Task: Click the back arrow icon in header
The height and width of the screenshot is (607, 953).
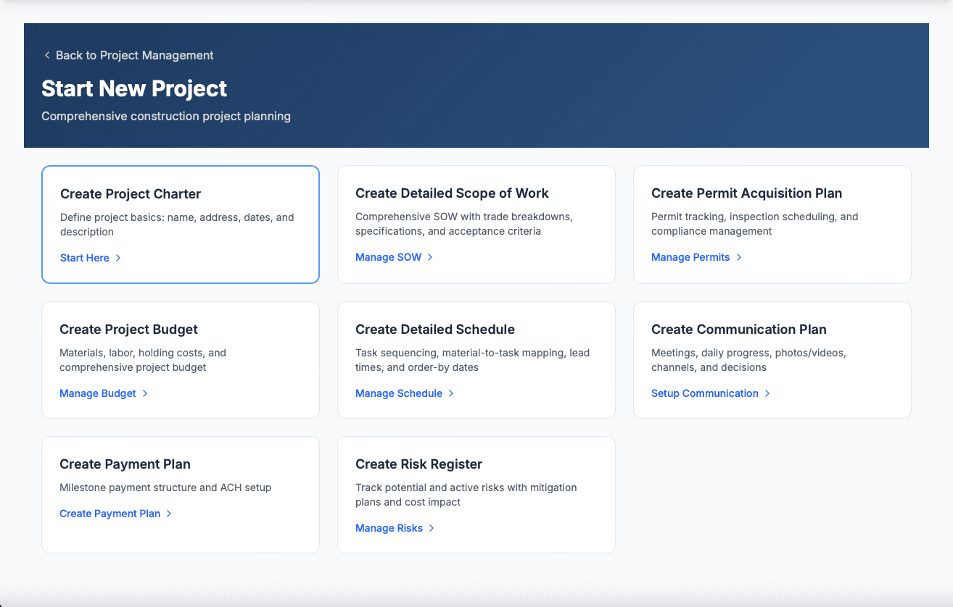Action: point(47,56)
